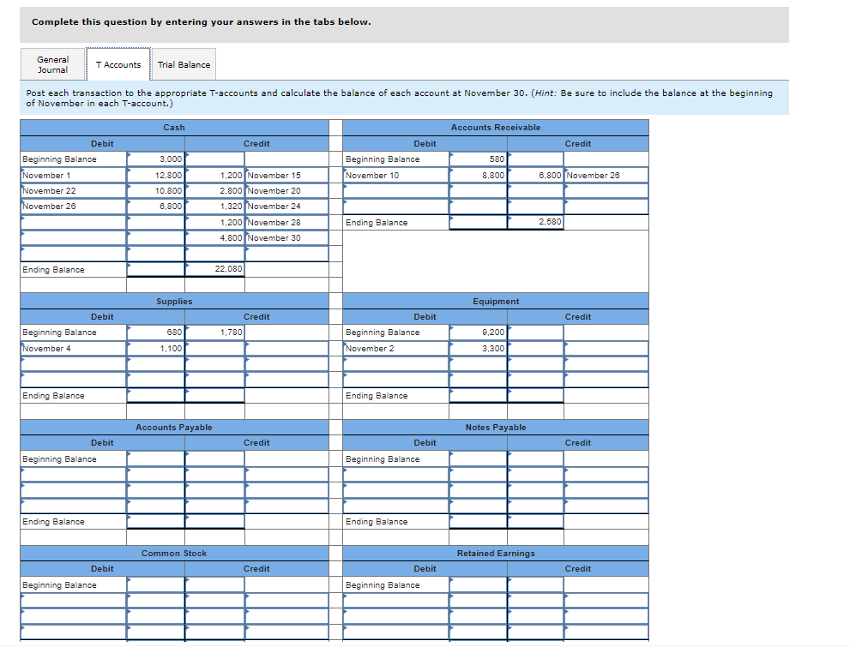Click Cash credit amount 4,800
Viewport: 850px width, 647px height.
tap(214, 238)
